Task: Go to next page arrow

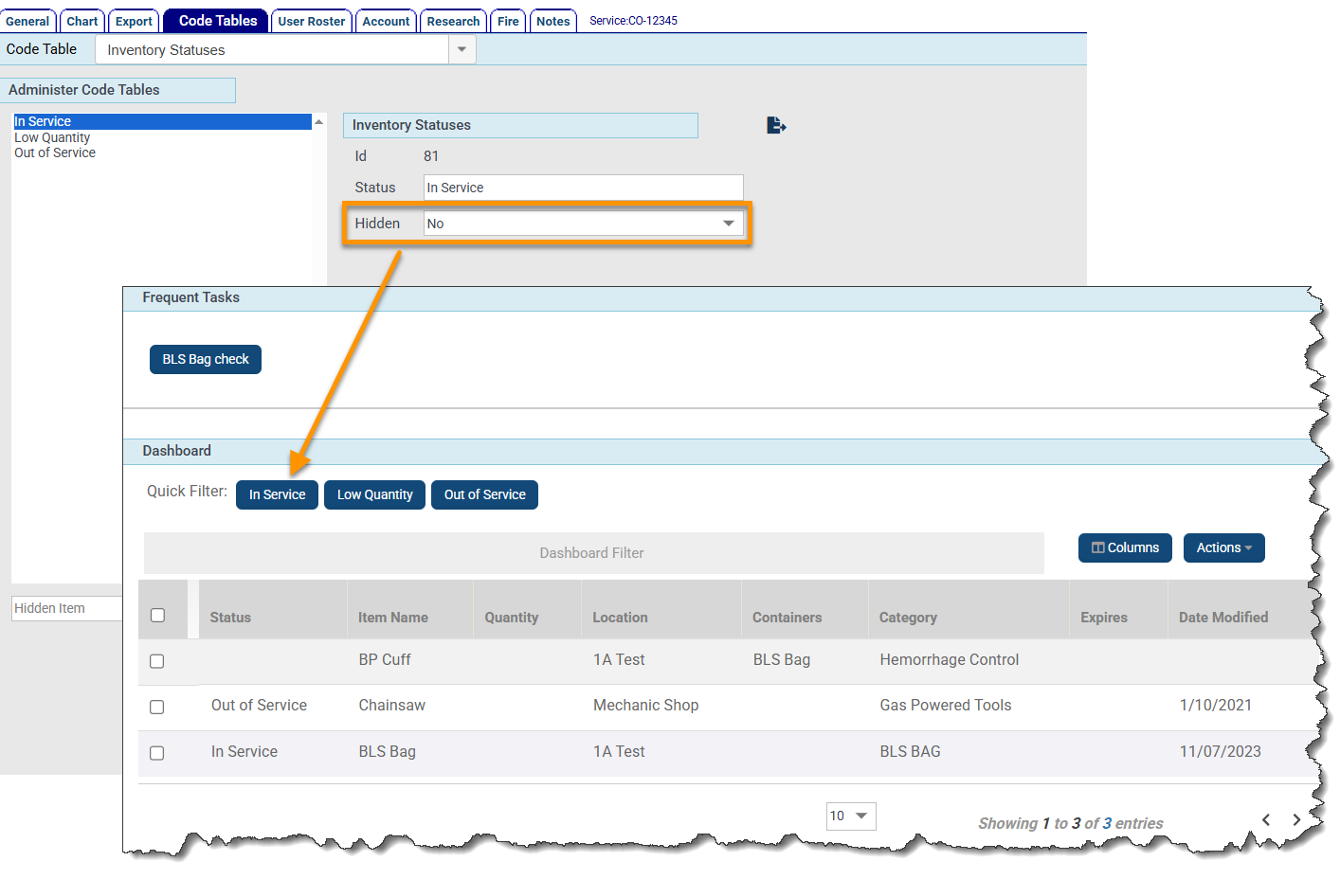Action: (1296, 820)
